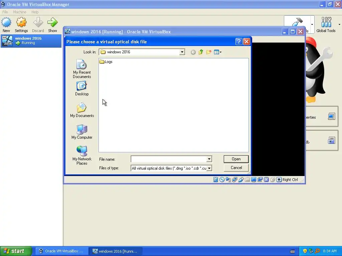Image resolution: width=342 pixels, height=256 pixels.
Task: Open the View Menu icon dropdown
Action: (x=218, y=52)
